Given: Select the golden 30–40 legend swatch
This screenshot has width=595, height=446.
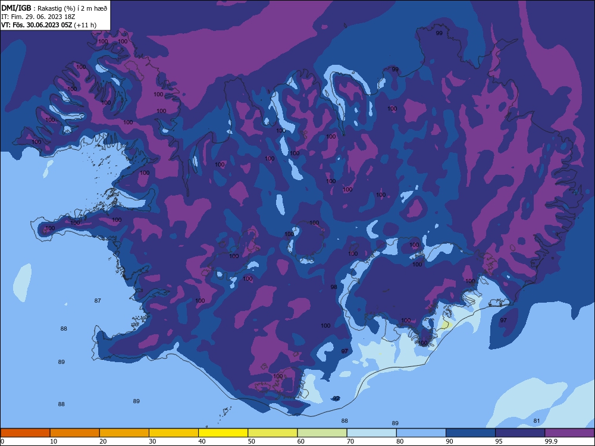Looking at the screenshot, I should (x=174, y=433).
